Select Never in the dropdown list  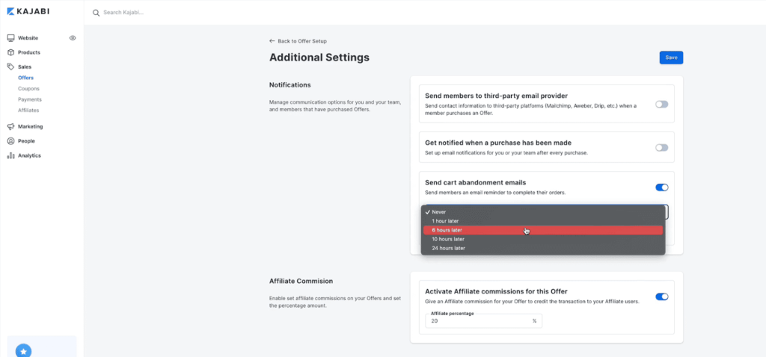pos(543,212)
